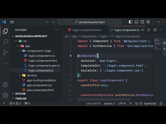Click the ports forwarded status item
The image size is (166, 124).
27,103
